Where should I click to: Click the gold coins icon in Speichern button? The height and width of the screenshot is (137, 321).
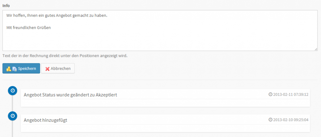point(9,69)
